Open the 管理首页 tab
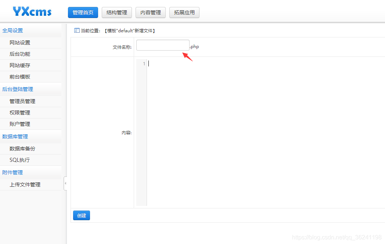The width and height of the screenshot is (385, 244). pyautogui.click(x=83, y=12)
